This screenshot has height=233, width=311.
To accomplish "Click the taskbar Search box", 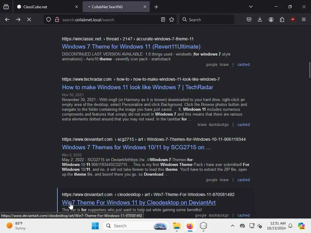I will point(136,226).
